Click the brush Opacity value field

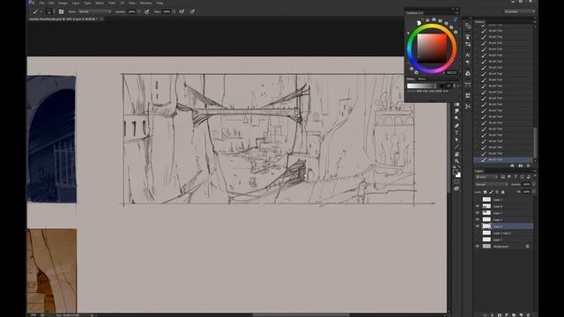(x=131, y=11)
